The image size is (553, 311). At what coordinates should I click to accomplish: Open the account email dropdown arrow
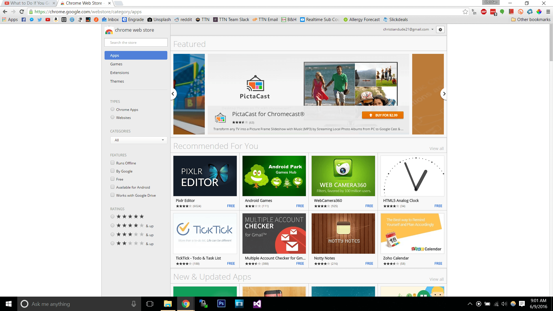tap(433, 29)
